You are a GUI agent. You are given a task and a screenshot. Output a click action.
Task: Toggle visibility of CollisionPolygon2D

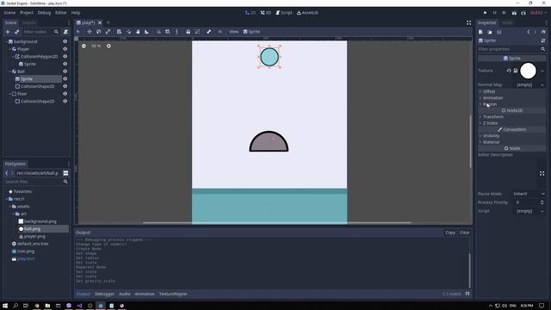tap(65, 56)
